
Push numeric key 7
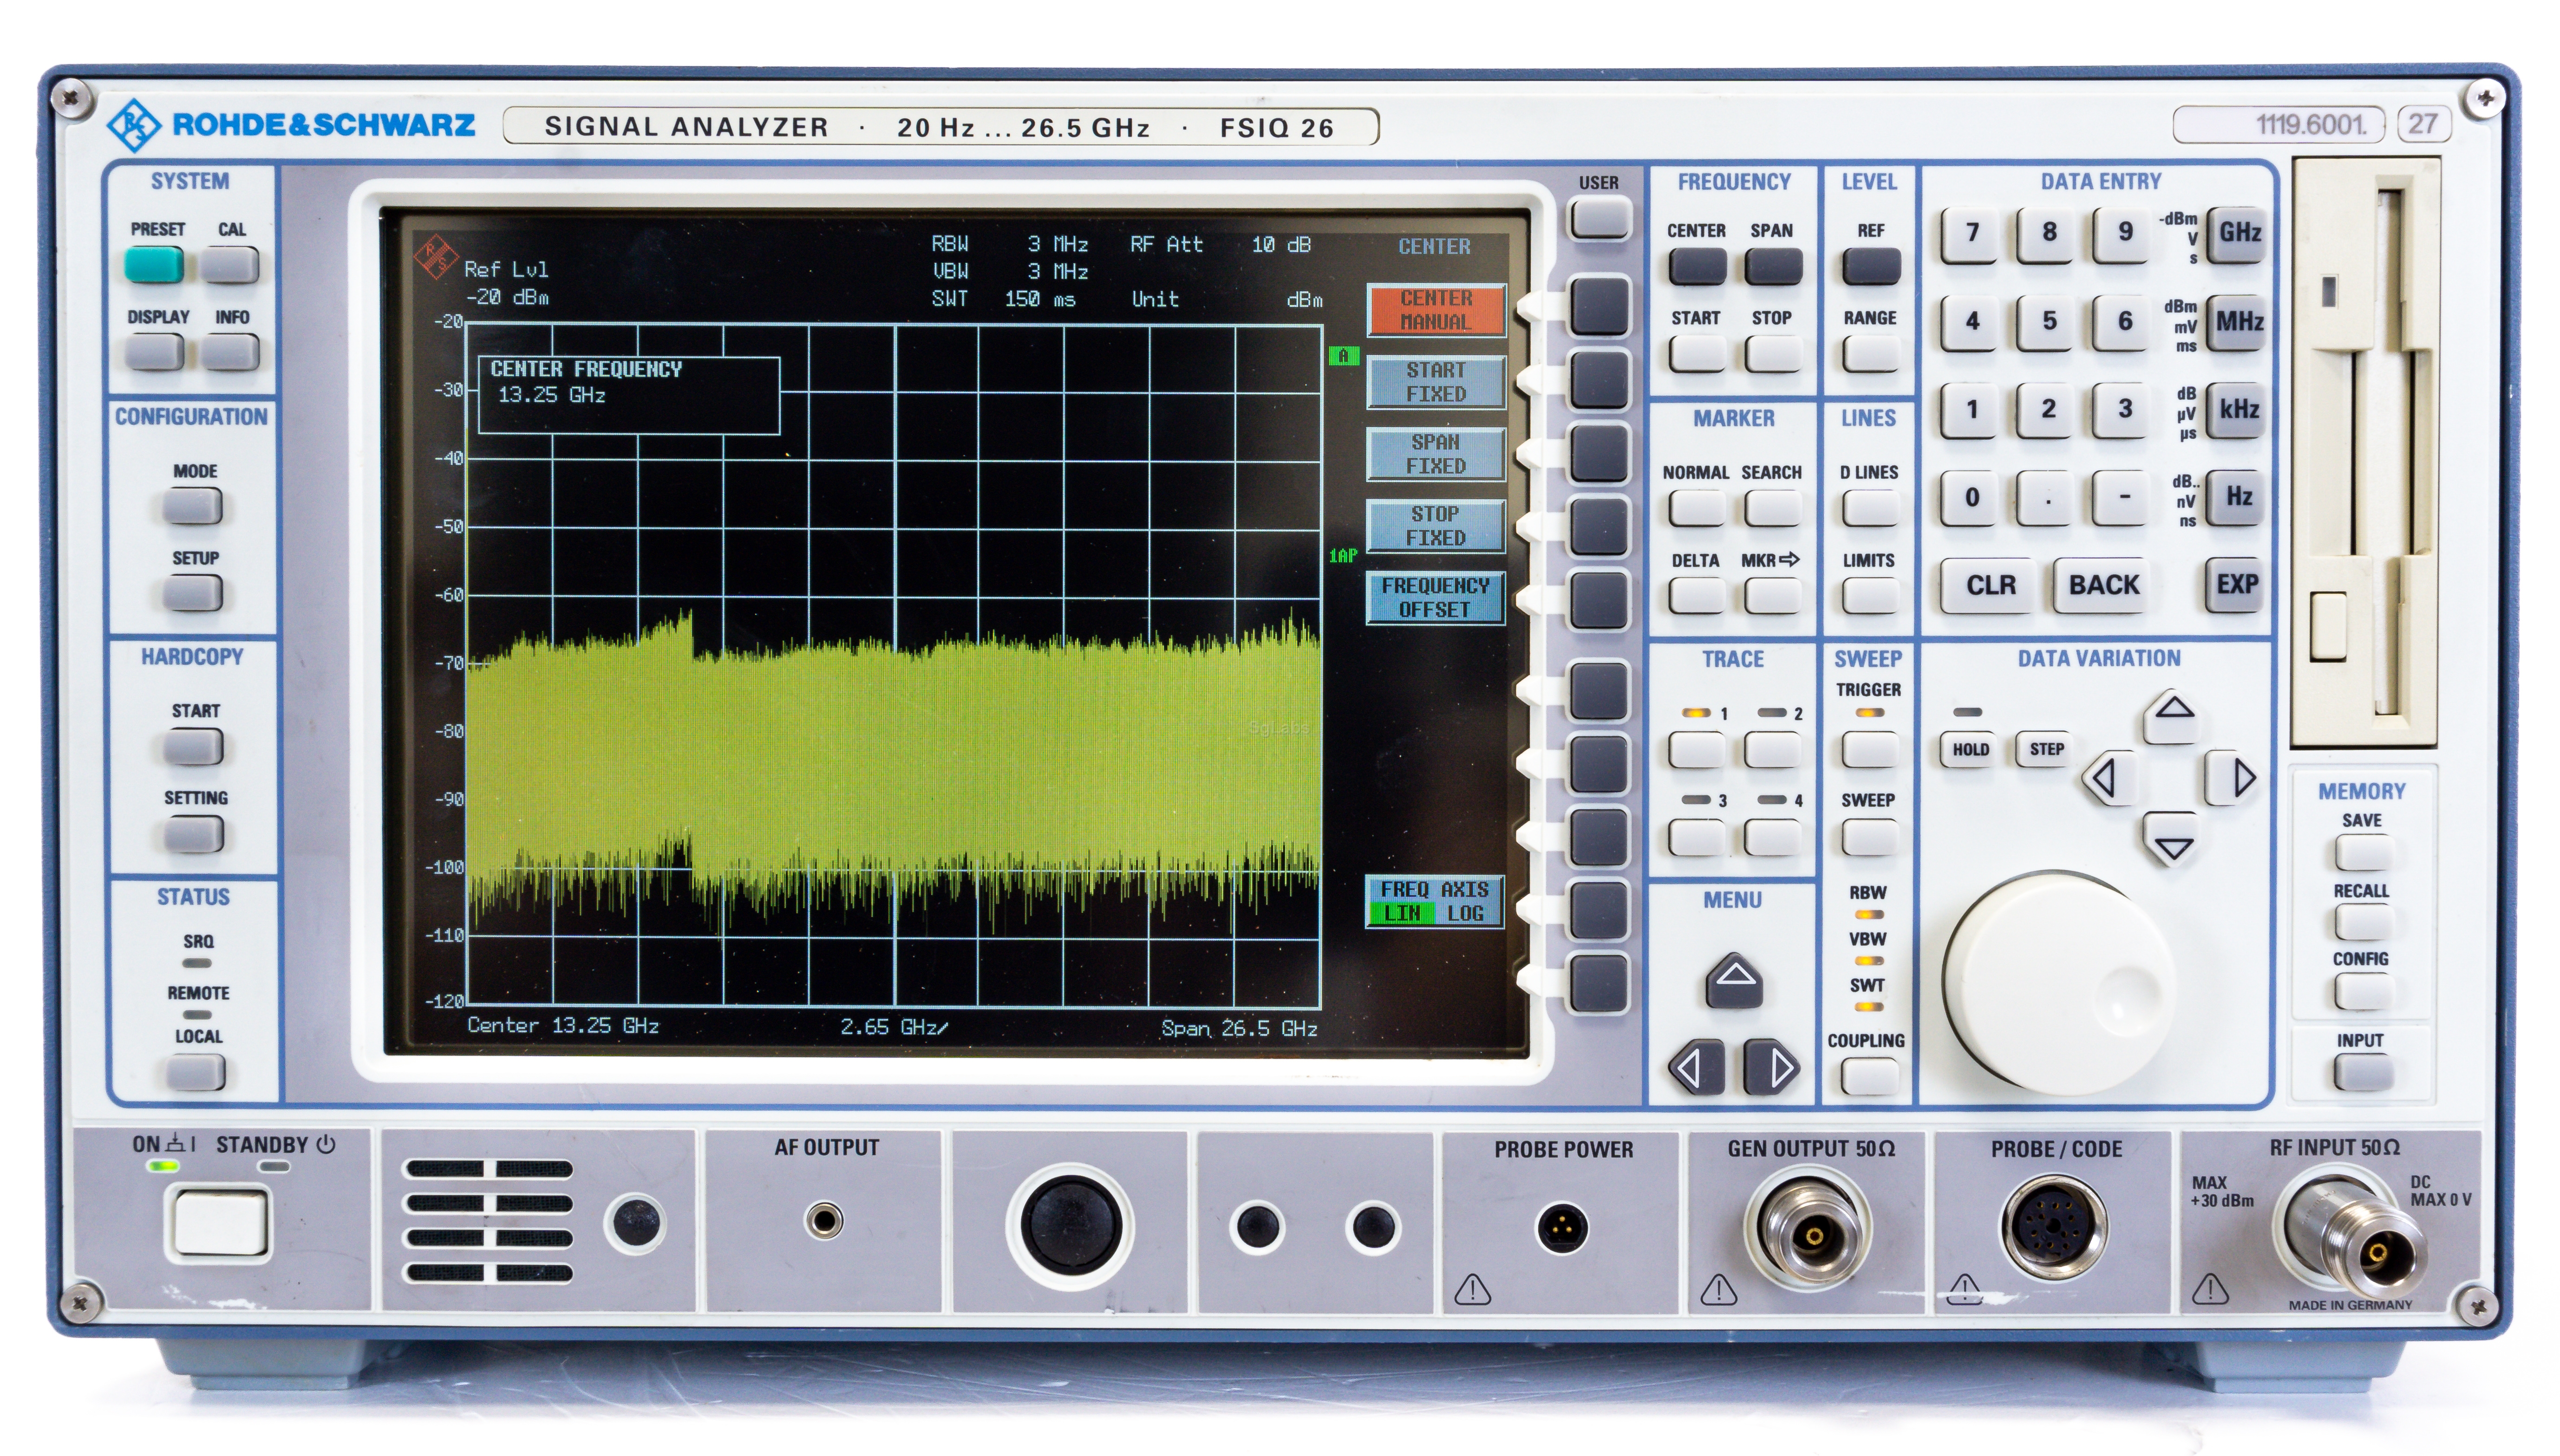(x=1971, y=234)
